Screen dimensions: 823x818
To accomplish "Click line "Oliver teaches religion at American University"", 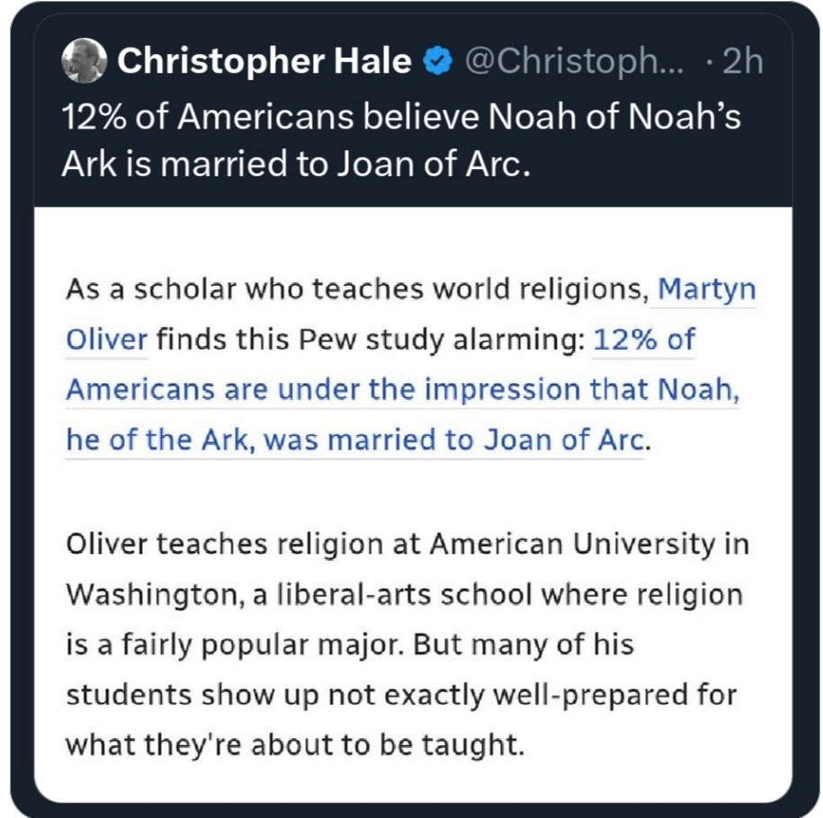I will point(407,546).
